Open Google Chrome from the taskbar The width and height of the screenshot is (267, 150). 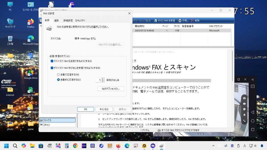click(x=75, y=146)
